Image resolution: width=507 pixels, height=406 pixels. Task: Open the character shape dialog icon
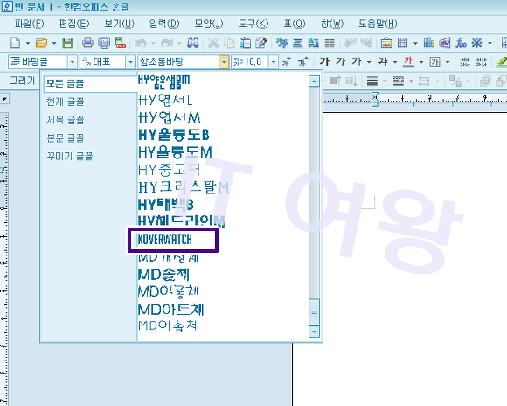pos(281,43)
